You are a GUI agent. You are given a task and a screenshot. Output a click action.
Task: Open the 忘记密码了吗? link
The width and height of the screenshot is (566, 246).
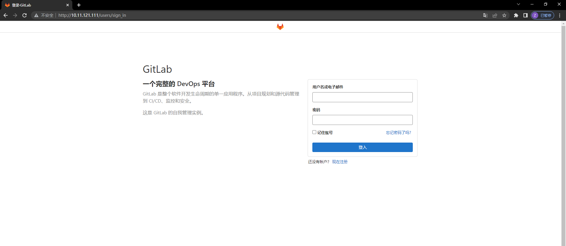398,133
